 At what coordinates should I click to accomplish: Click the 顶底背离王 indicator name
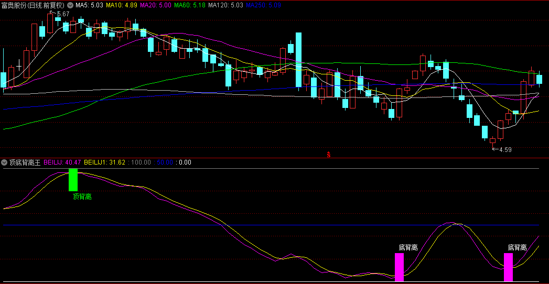tap(25, 162)
